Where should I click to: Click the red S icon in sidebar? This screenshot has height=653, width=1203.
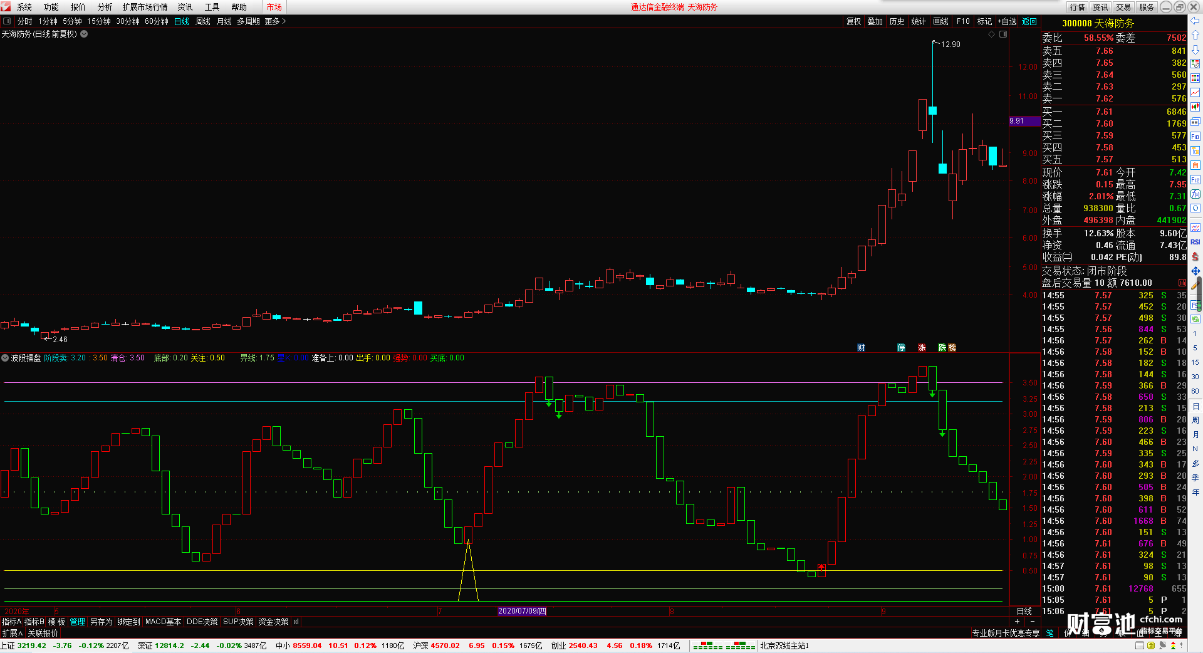point(1195,256)
